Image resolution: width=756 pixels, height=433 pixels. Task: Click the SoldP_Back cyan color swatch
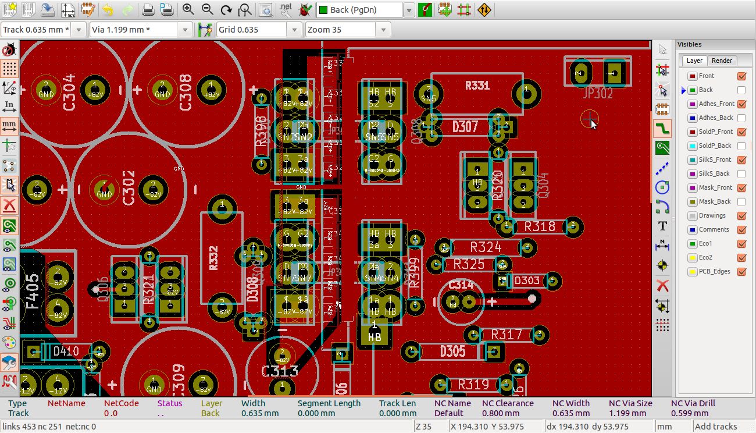692,145
